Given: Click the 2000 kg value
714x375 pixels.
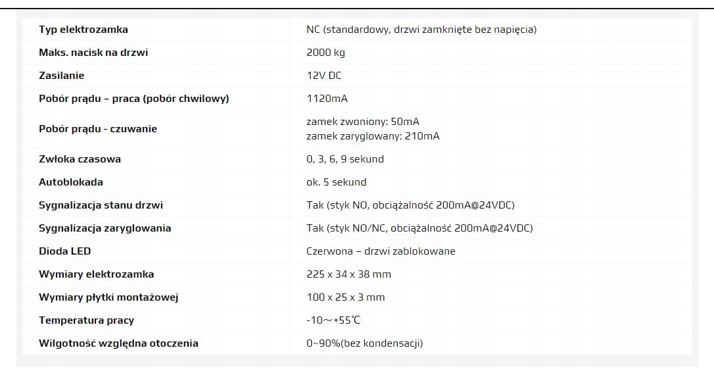Looking at the screenshot, I should click(326, 53).
